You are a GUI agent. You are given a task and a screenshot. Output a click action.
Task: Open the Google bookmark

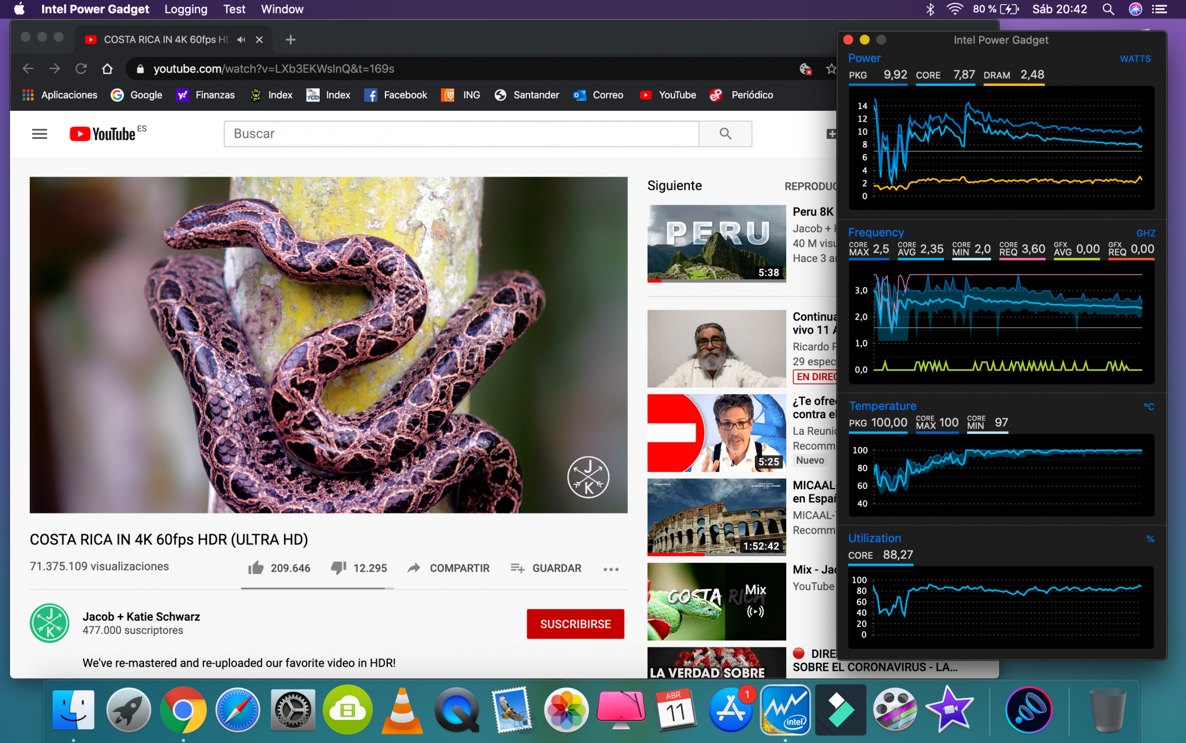coord(137,95)
